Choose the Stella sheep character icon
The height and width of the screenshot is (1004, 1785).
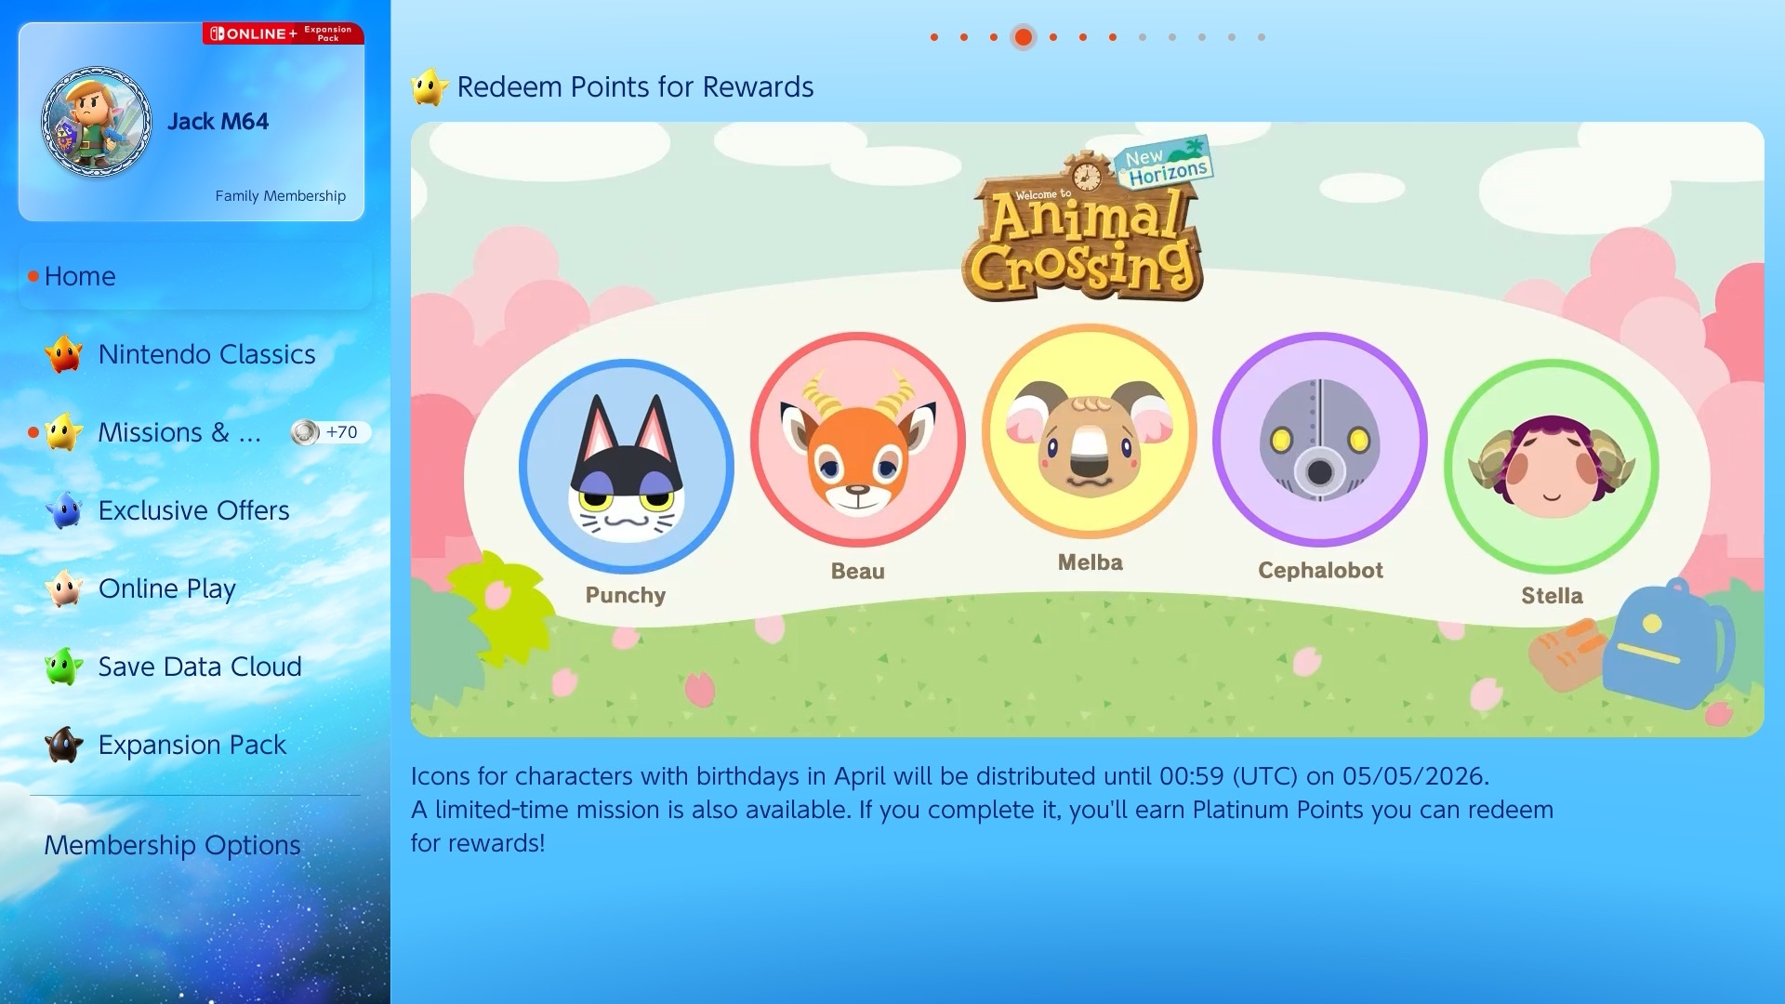pos(1551,466)
